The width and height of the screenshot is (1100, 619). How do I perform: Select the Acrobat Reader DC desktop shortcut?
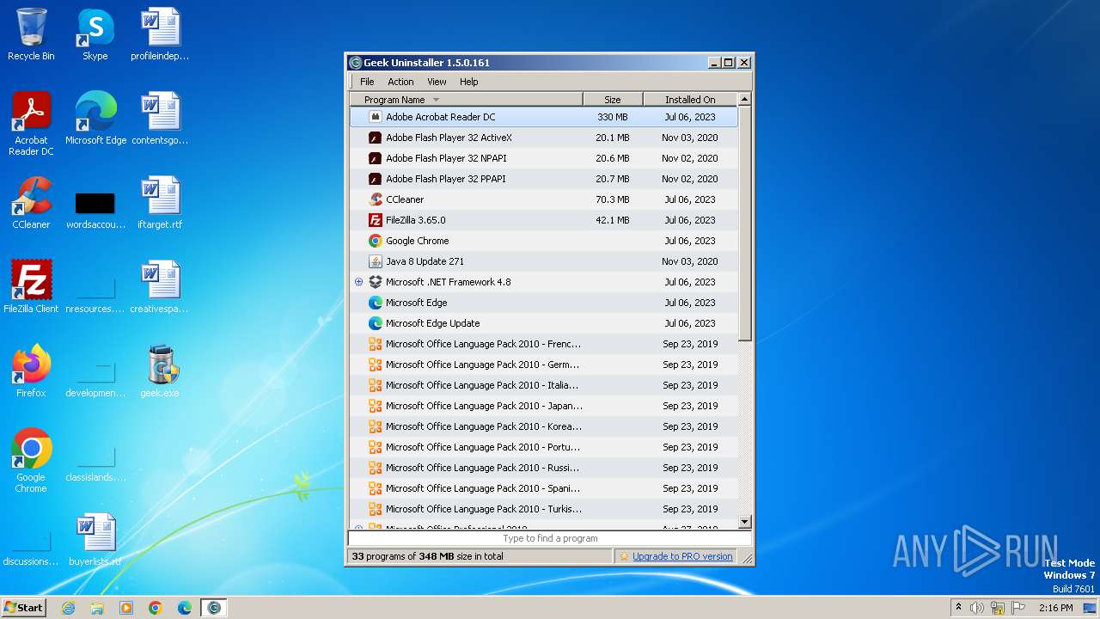[x=31, y=124]
